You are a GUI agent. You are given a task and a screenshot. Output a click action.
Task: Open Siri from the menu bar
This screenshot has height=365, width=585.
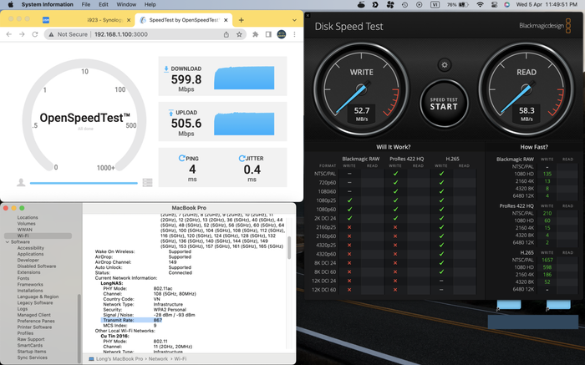click(506, 4)
